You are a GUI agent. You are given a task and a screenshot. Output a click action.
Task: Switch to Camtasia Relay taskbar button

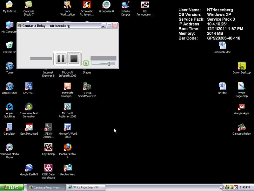click(46, 187)
